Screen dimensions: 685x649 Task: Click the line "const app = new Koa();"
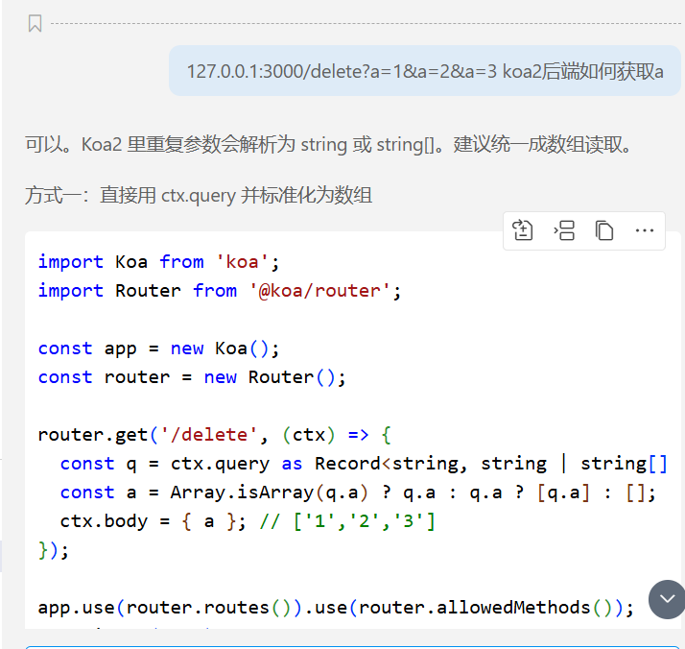[158, 349]
